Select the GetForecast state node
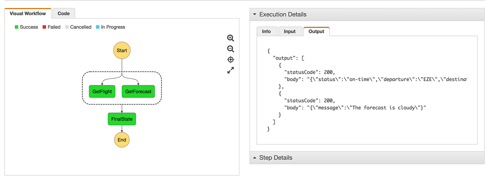Image resolution: width=490 pixels, height=186 pixels. click(x=138, y=92)
